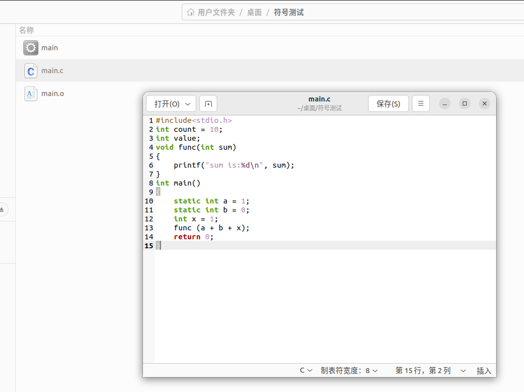Click the new document tab icon

click(x=208, y=103)
